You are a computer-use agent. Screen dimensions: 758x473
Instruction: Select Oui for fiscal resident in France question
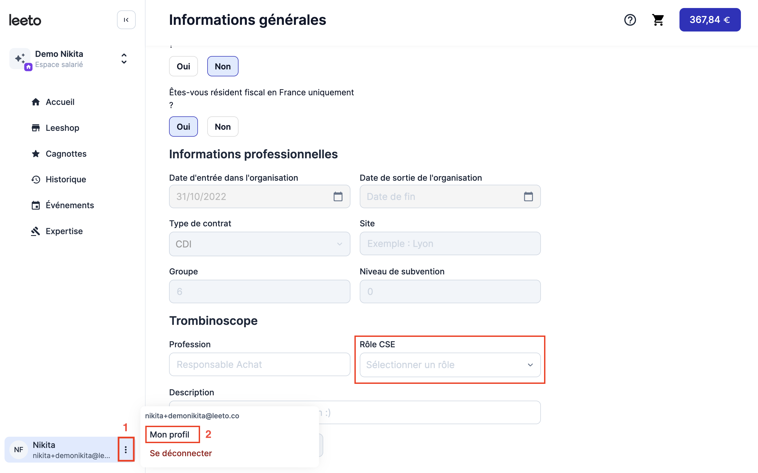coord(183,127)
